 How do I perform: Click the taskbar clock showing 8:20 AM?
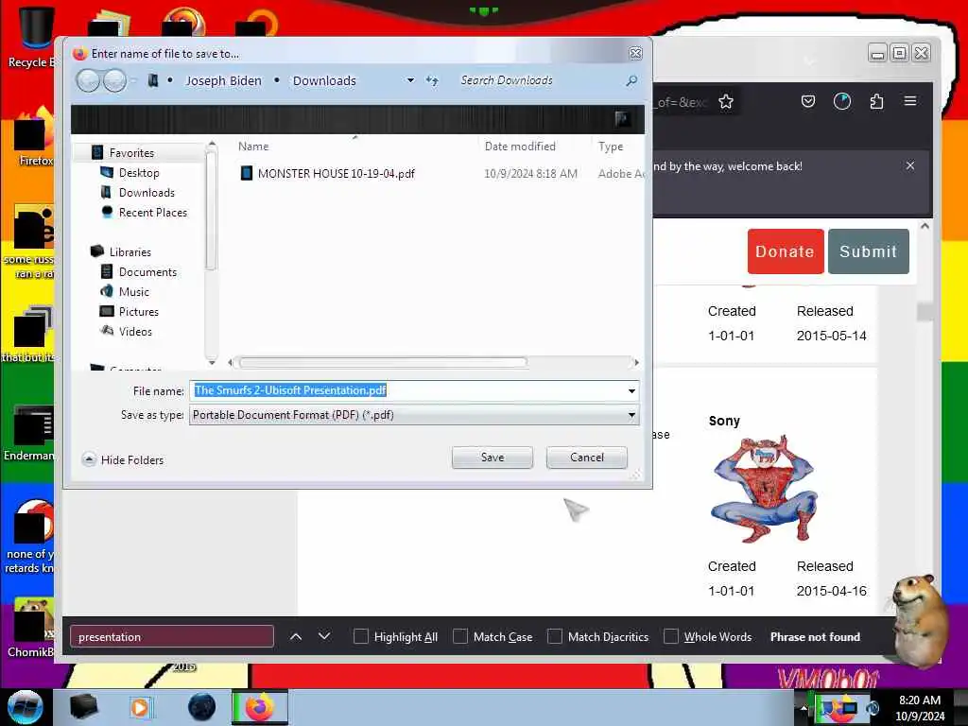click(x=919, y=708)
